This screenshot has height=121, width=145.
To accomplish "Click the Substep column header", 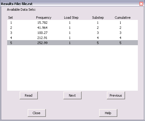I will click(x=98, y=18).
